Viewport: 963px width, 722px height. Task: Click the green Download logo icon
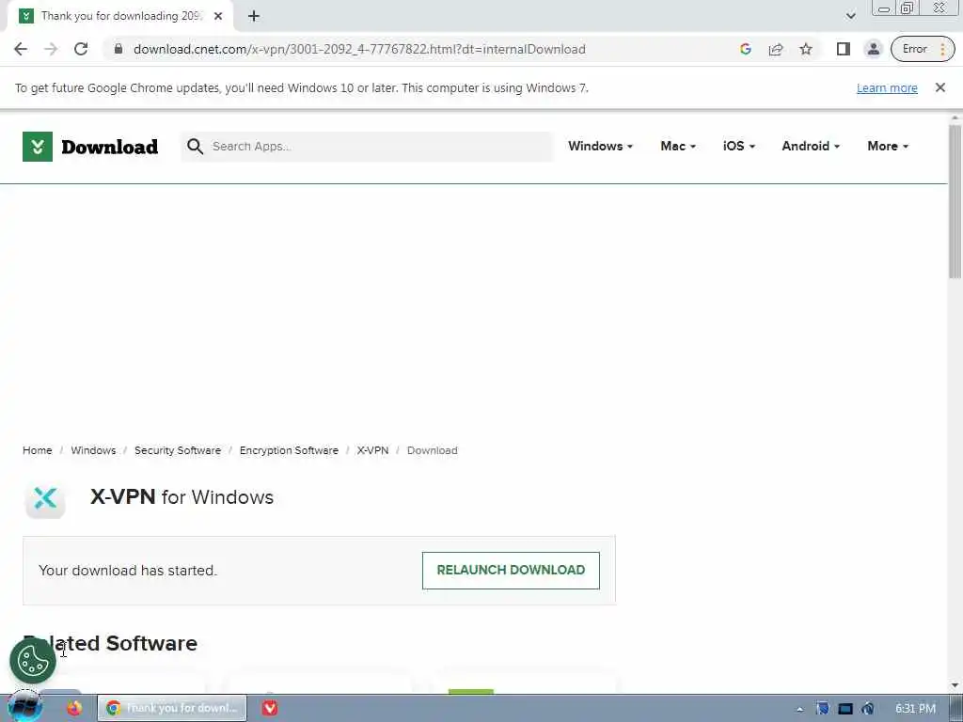click(38, 147)
